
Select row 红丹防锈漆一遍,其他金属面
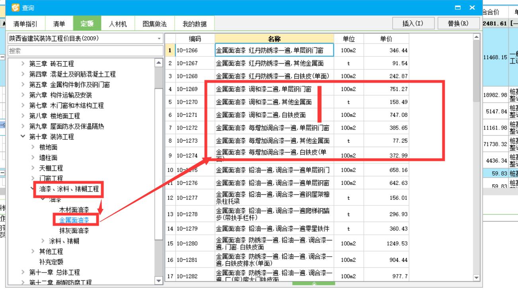tap(274, 64)
